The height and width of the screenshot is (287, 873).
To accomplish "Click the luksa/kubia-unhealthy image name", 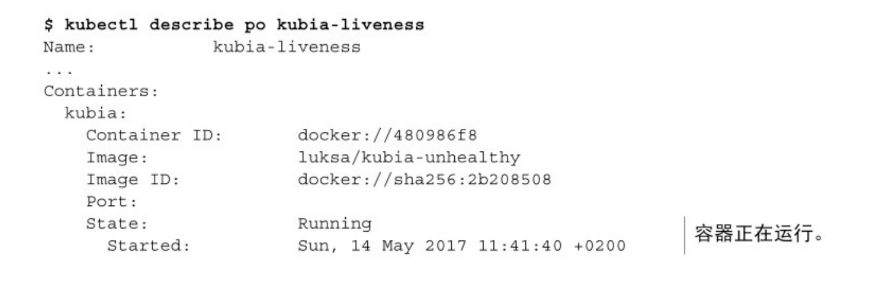I will click(408, 158).
